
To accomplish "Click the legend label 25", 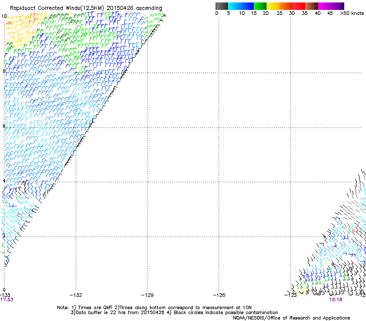I will pos(279,13).
